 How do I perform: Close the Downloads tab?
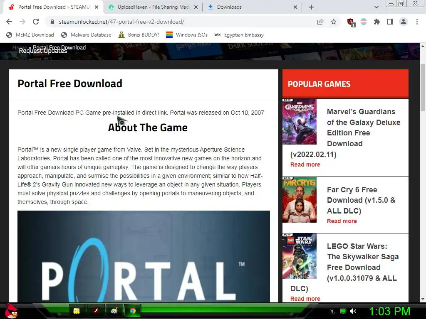295,7
